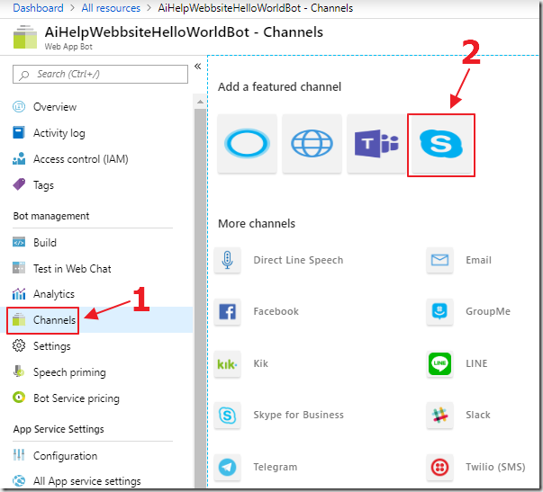543x492 pixels.
Task: Click the LINE channel label
Action: pyautogui.click(x=476, y=363)
